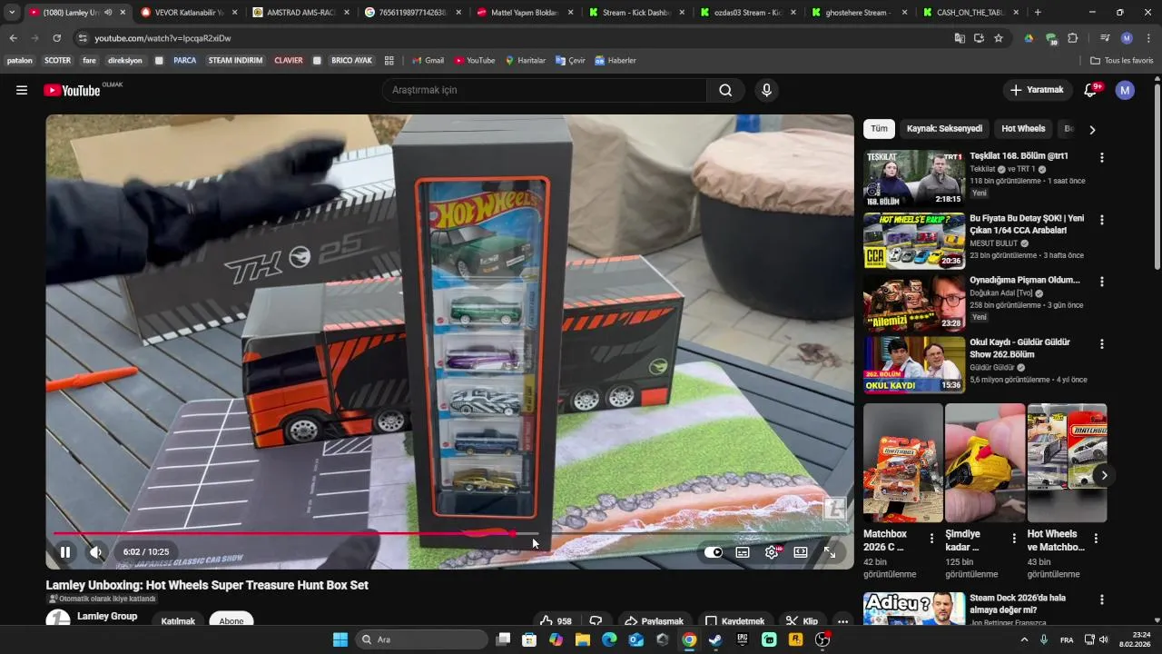The width and height of the screenshot is (1162, 654).
Task: Advance the shorts shelf with next arrow
Action: coord(1104,475)
